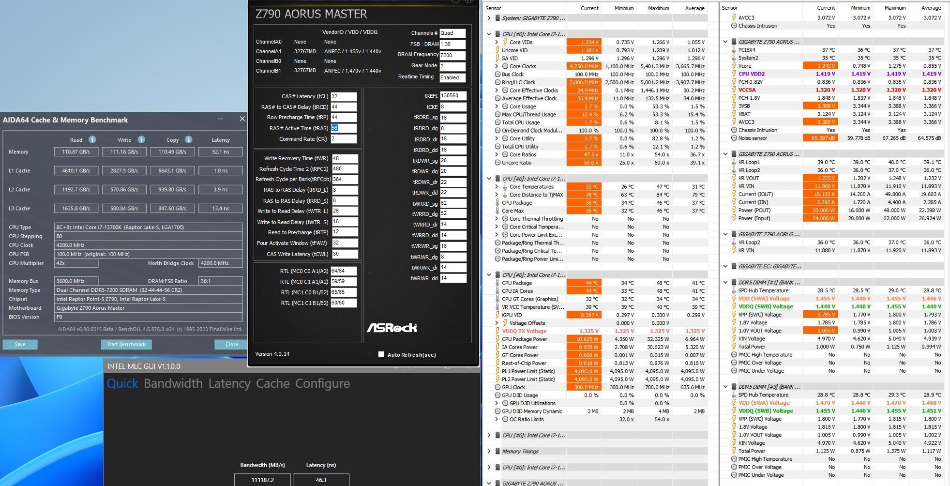This screenshot has width=950, height=486.
Task: Collapse the DDR5 DIMM [#1] sensor group
Action: click(x=725, y=282)
